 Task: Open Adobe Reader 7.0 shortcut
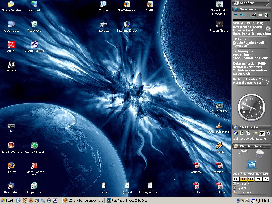34,169
